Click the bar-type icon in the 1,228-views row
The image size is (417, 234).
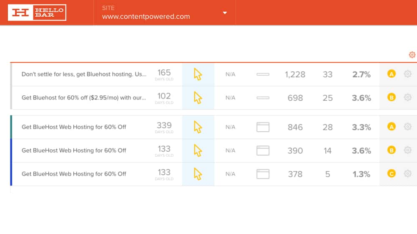tap(263, 74)
